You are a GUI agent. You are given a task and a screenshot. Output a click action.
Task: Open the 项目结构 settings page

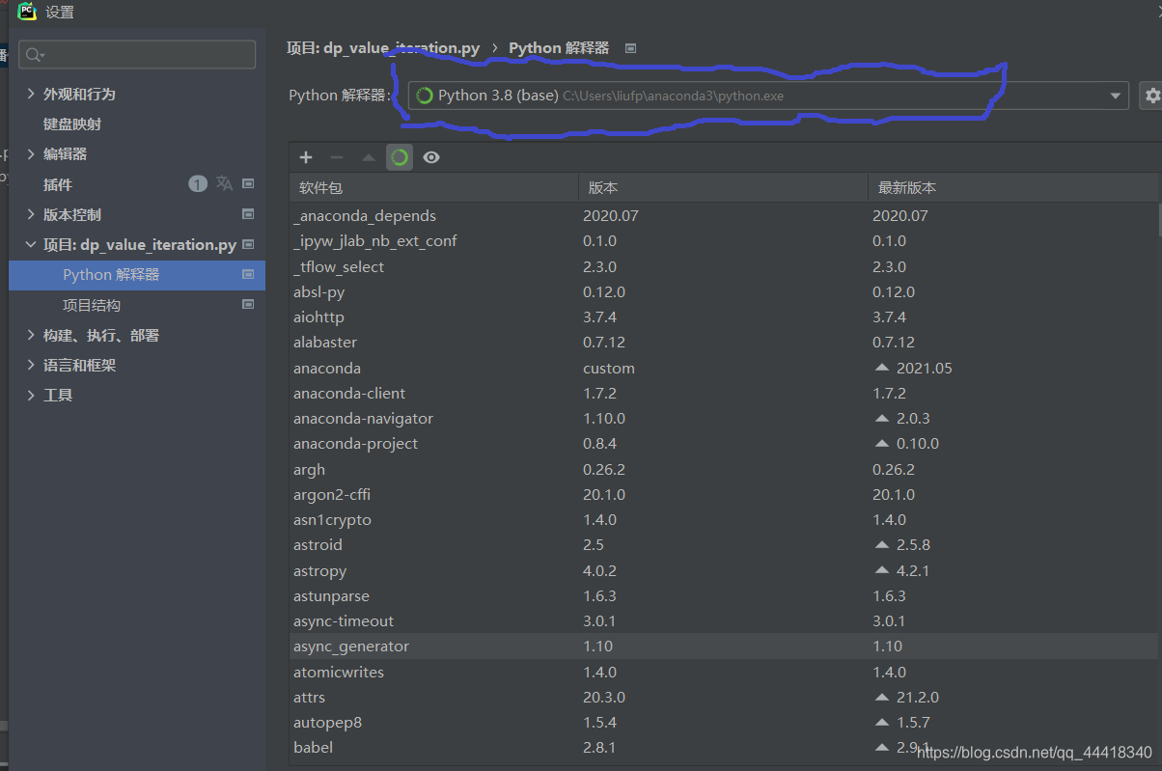[92, 305]
